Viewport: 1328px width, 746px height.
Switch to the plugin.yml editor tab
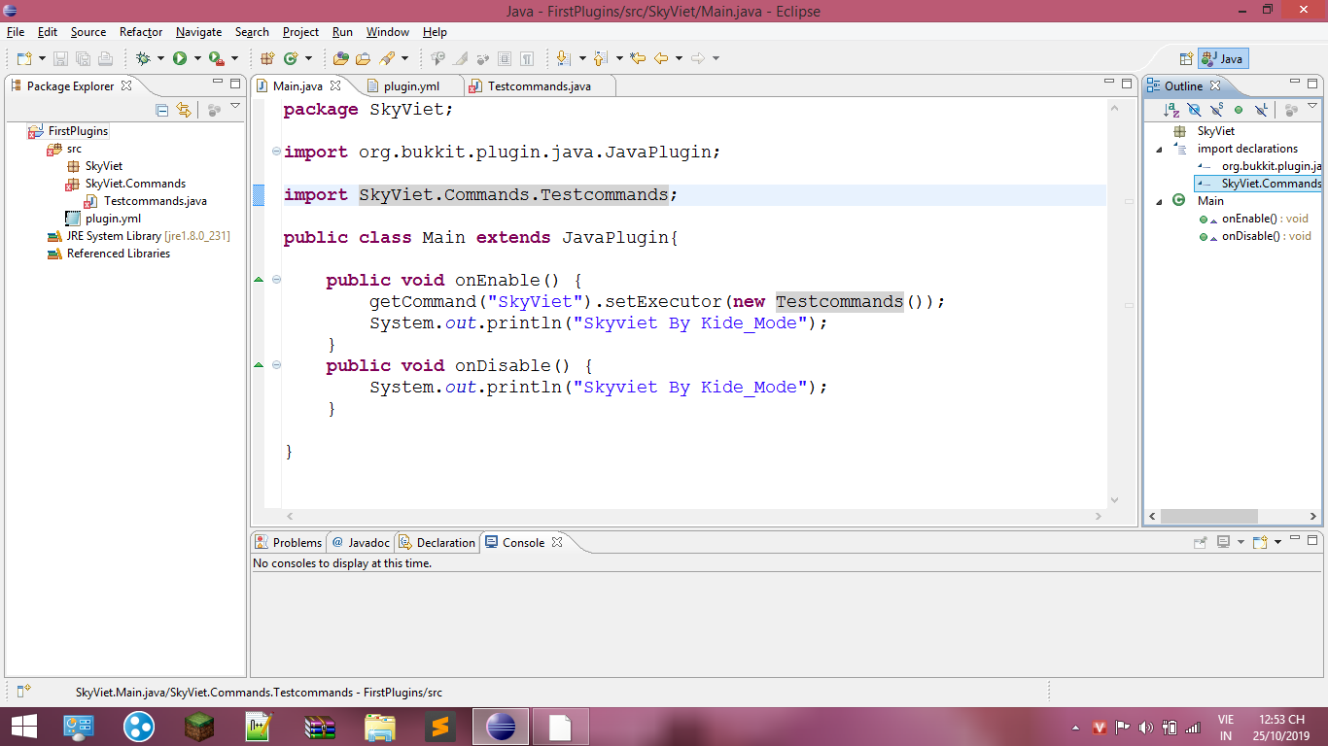click(410, 86)
